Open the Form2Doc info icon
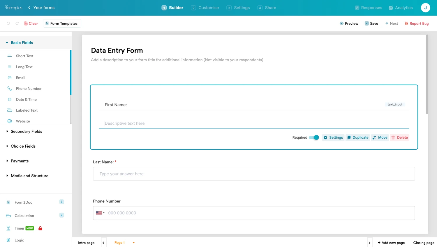This screenshot has width=437, height=247. click(x=61, y=202)
